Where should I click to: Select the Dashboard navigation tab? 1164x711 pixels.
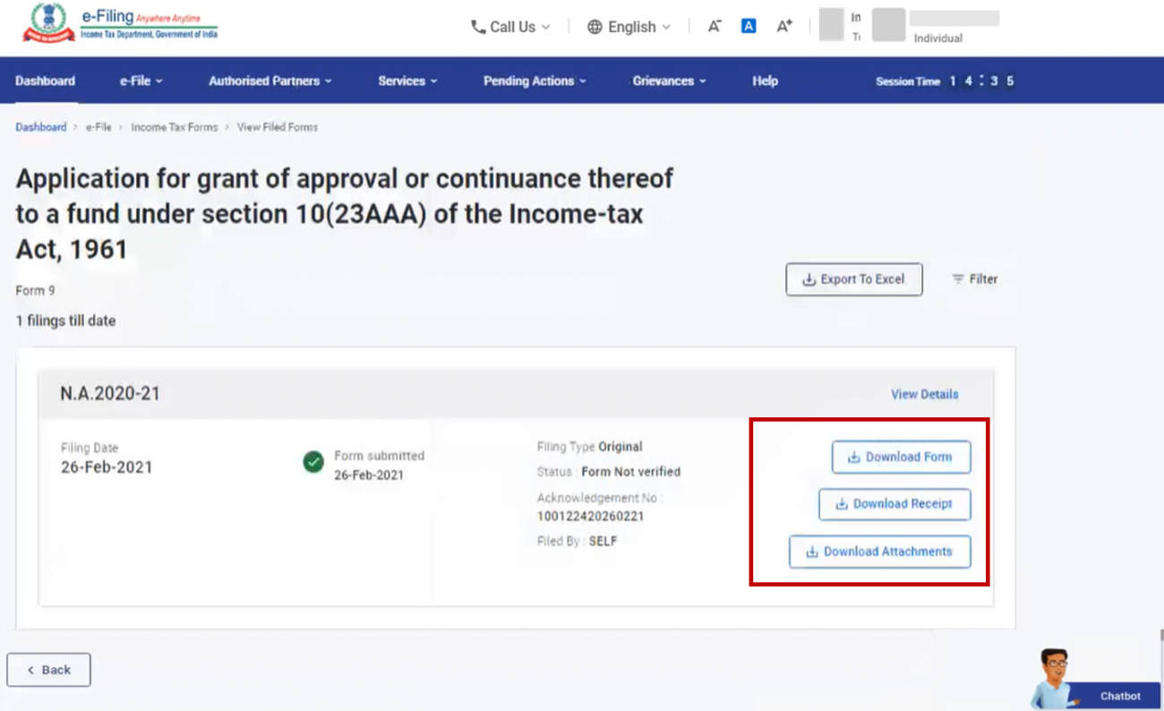tap(45, 81)
